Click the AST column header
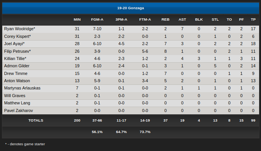Viewport: 261px width, 151px height. pyautogui.click(x=182, y=19)
